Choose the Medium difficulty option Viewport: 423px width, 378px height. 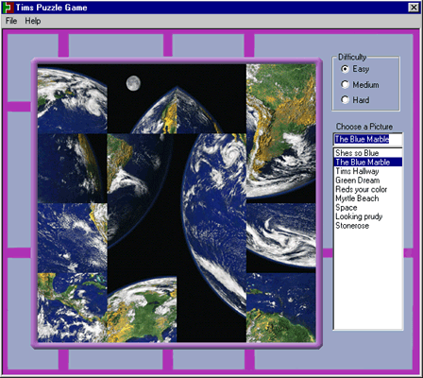(x=346, y=84)
